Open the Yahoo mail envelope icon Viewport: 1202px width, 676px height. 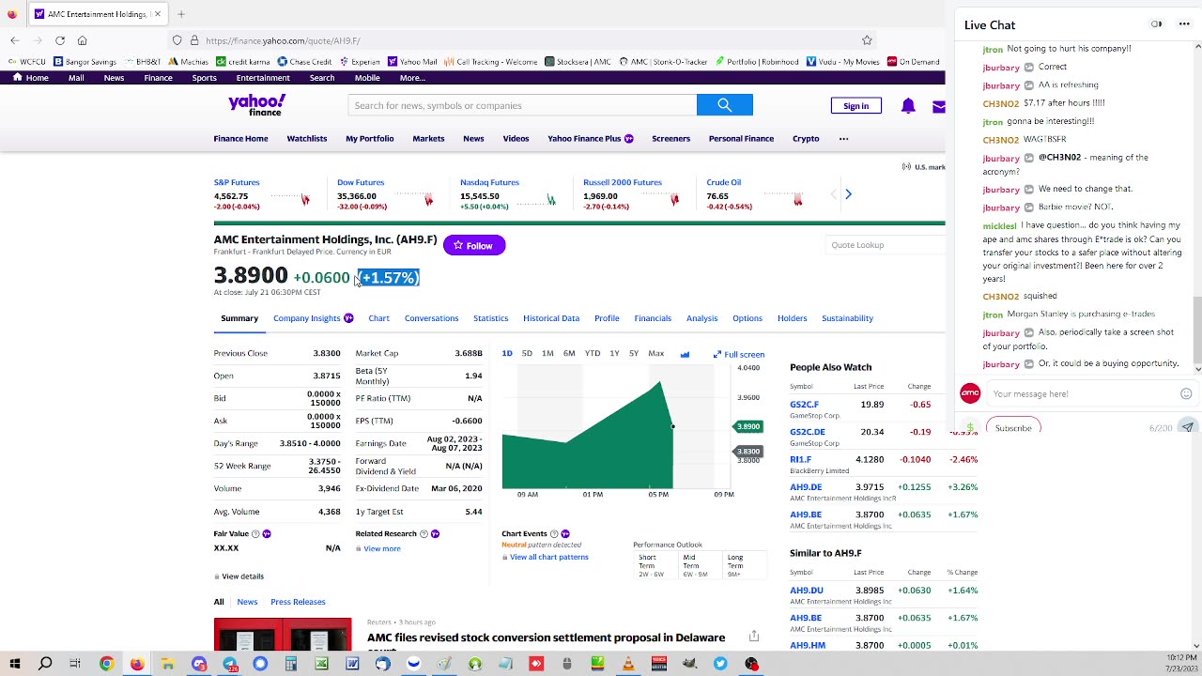pyautogui.click(x=938, y=106)
